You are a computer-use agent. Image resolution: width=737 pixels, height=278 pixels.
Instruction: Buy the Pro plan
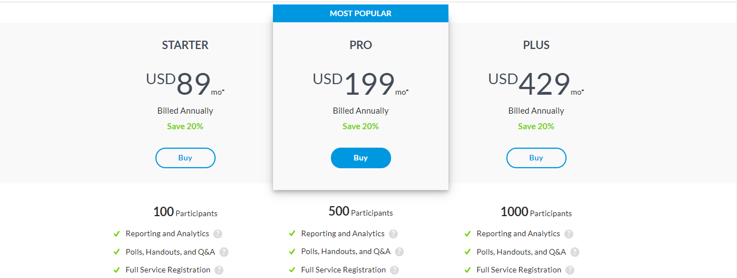[360, 158]
